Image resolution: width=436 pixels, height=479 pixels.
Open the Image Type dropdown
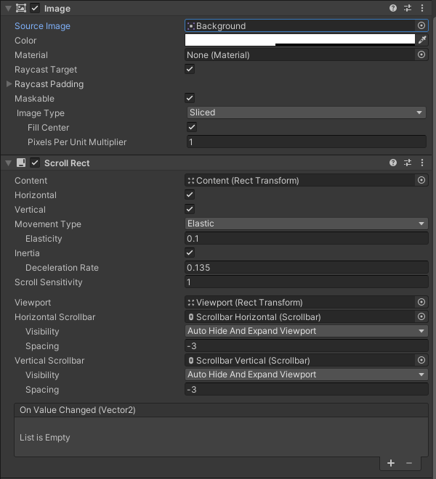tap(306, 112)
